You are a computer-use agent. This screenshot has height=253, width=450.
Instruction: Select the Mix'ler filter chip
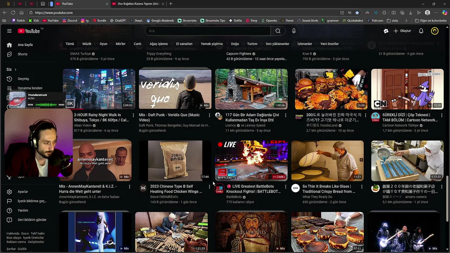(121, 44)
